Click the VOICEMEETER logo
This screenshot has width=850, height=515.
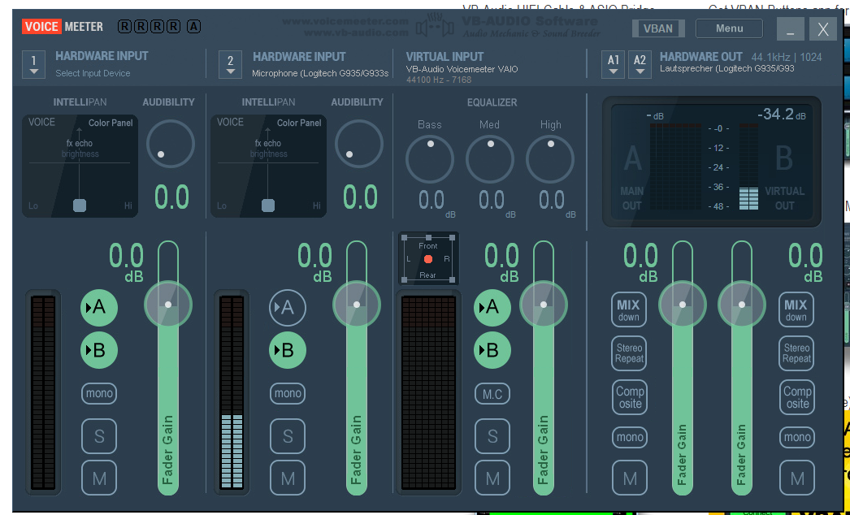63,27
